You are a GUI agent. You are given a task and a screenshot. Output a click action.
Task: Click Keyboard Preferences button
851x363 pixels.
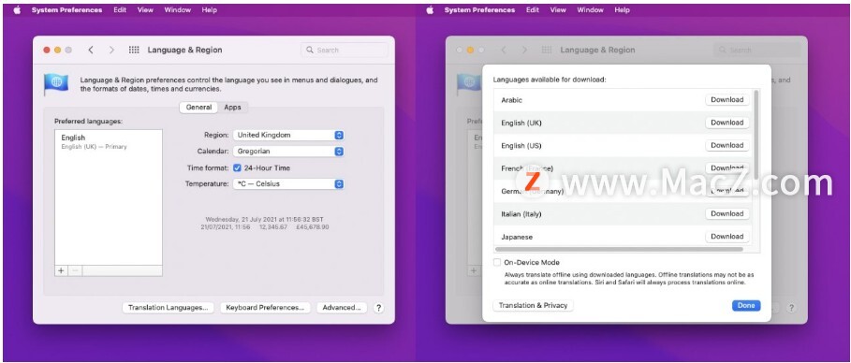tap(265, 308)
